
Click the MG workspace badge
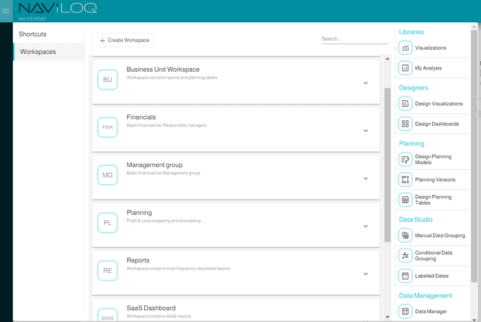(107, 175)
